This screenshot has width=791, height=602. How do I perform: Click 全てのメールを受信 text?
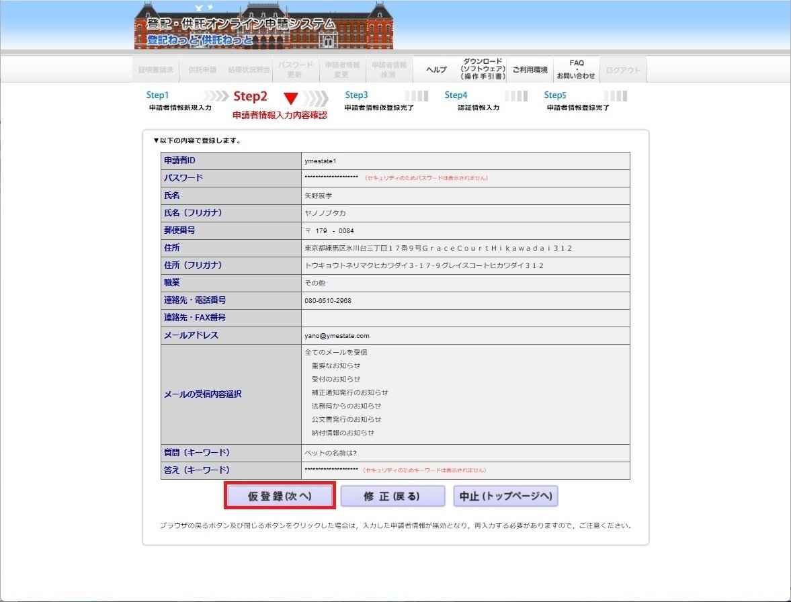pos(336,353)
